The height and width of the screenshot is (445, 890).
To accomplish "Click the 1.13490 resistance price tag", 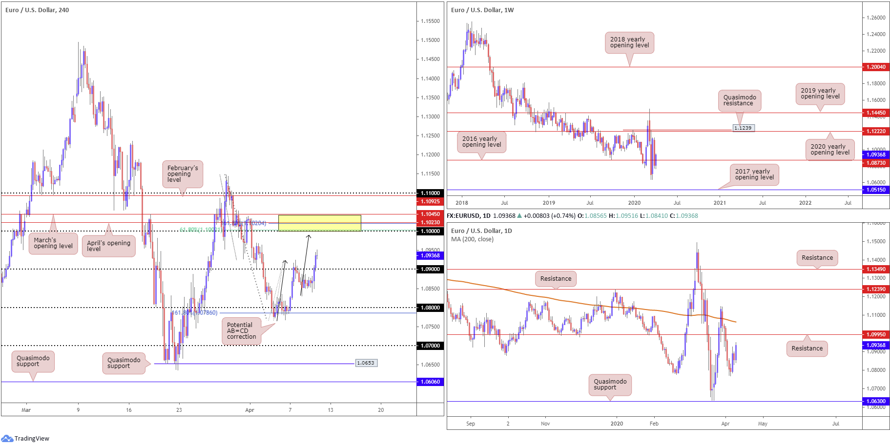I will 876,269.
